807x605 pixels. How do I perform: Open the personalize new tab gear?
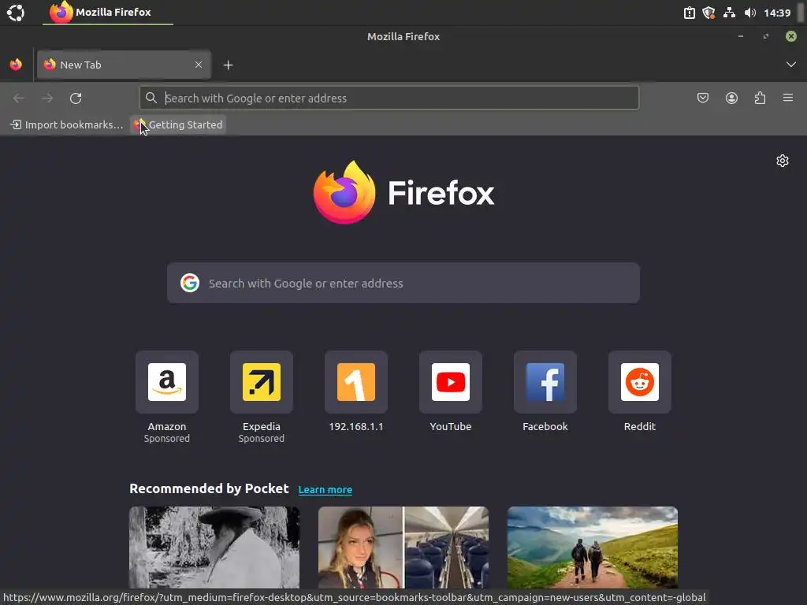click(x=783, y=161)
